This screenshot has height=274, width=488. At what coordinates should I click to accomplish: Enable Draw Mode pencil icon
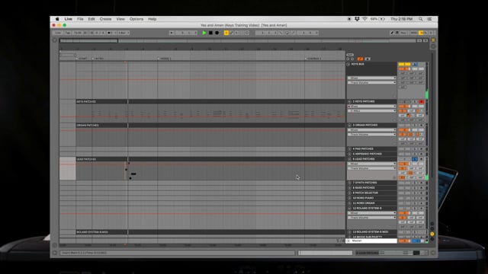tap(392, 33)
